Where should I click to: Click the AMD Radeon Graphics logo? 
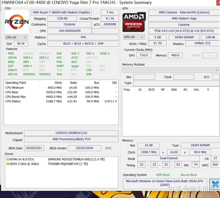[x=134, y=22]
